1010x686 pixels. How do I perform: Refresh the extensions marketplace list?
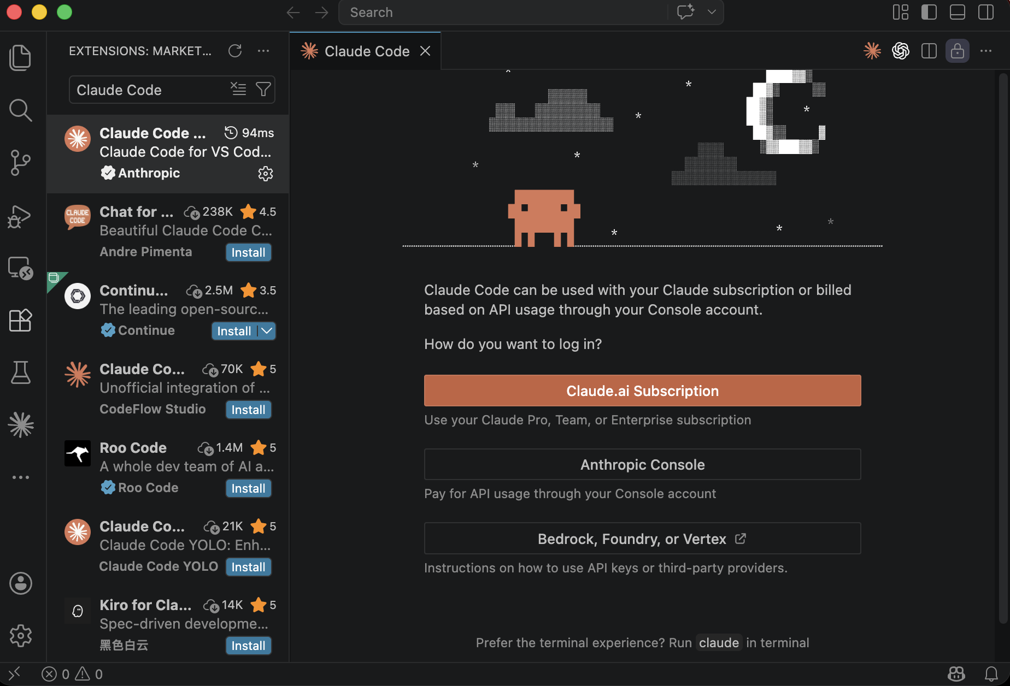tap(235, 51)
